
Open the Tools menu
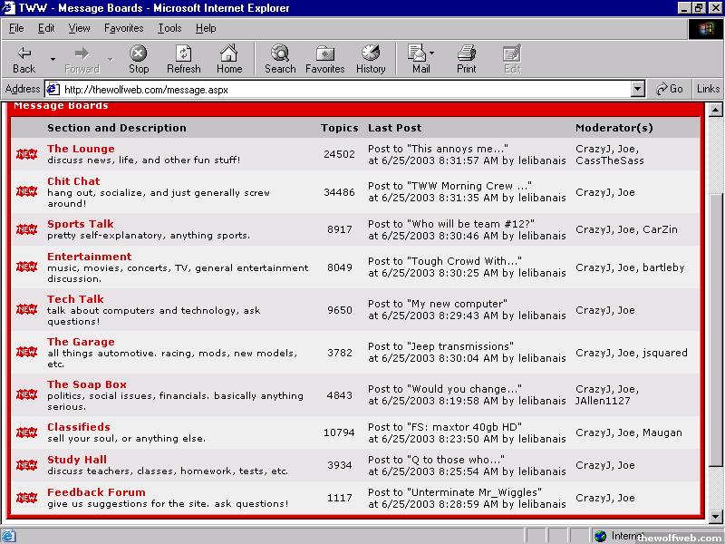tap(169, 28)
